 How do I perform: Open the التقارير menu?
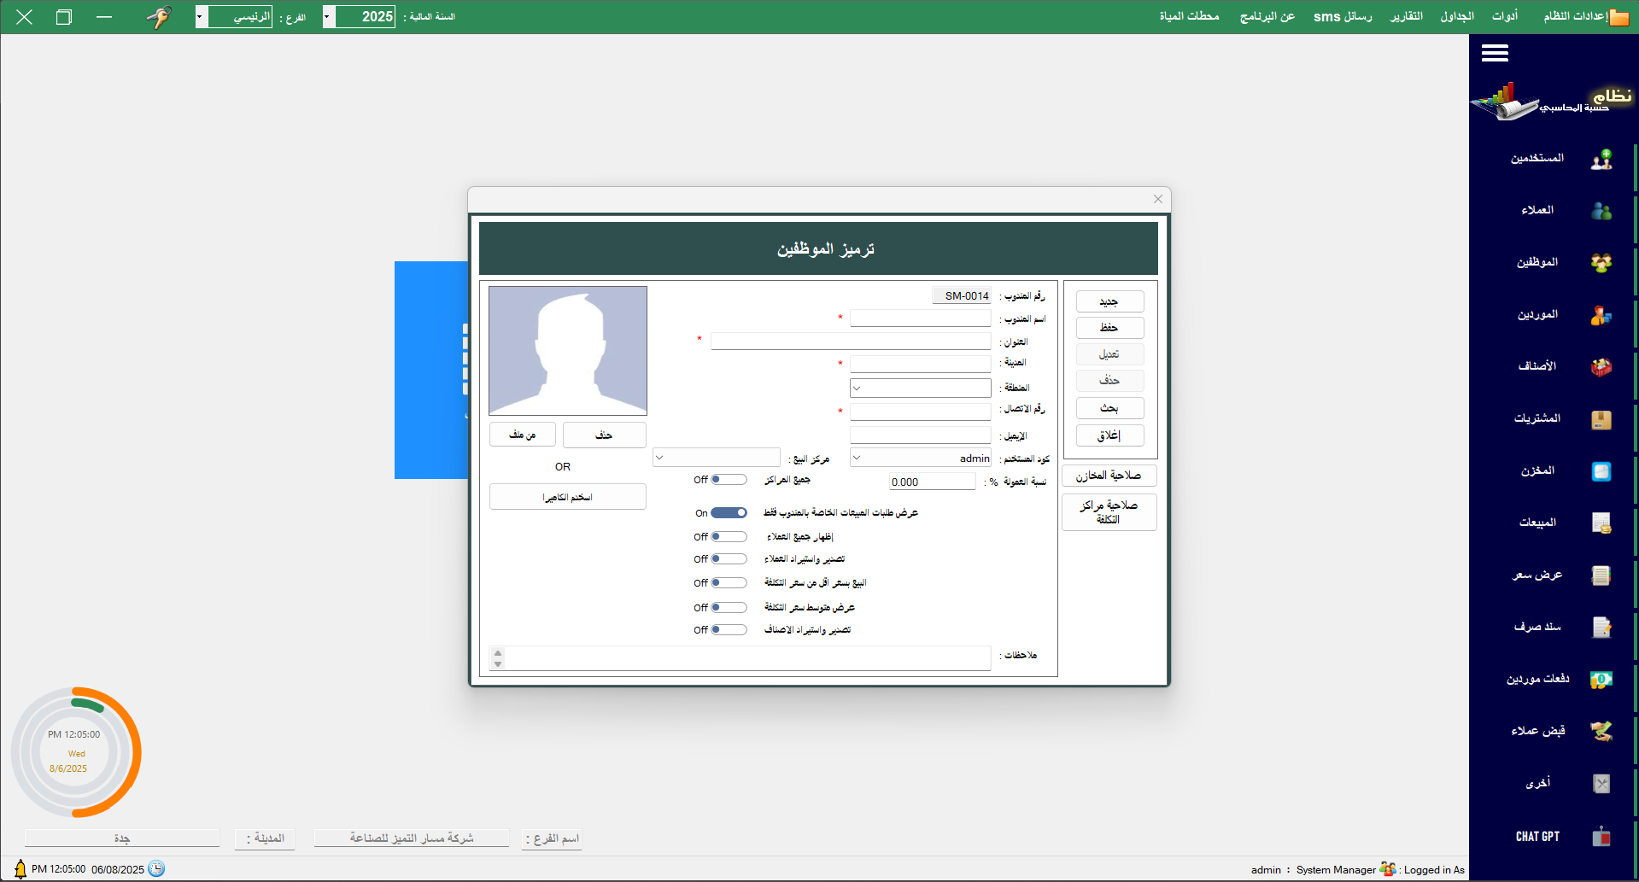pos(1406,16)
